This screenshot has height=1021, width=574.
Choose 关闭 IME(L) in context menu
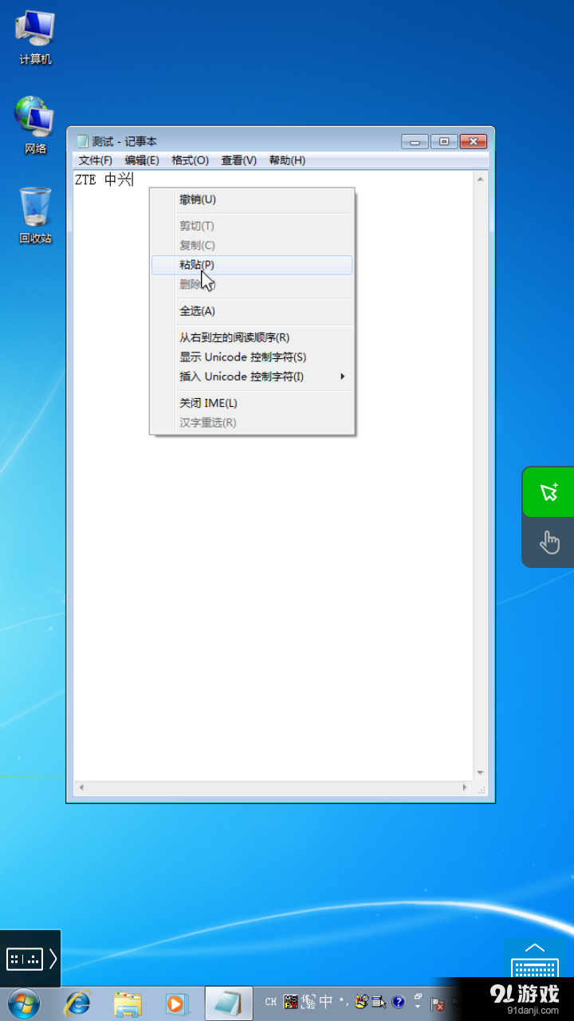tap(252, 403)
